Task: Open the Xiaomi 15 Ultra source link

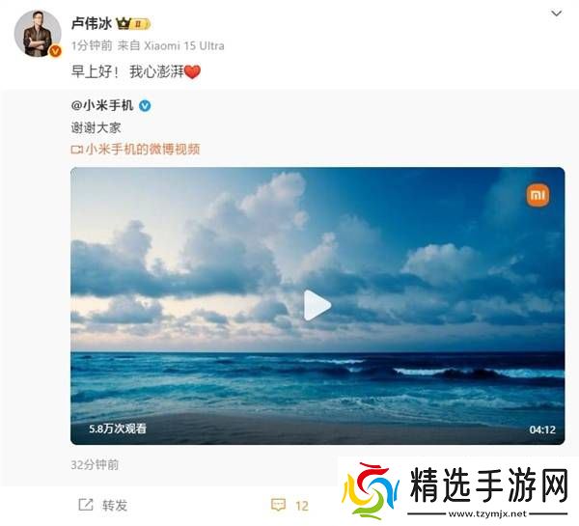Action: [x=184, y=45]
